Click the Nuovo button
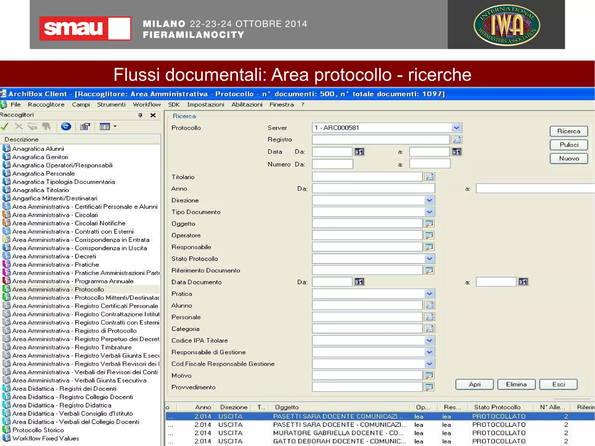This screenshot has height=446, width=595. point(569,158)
